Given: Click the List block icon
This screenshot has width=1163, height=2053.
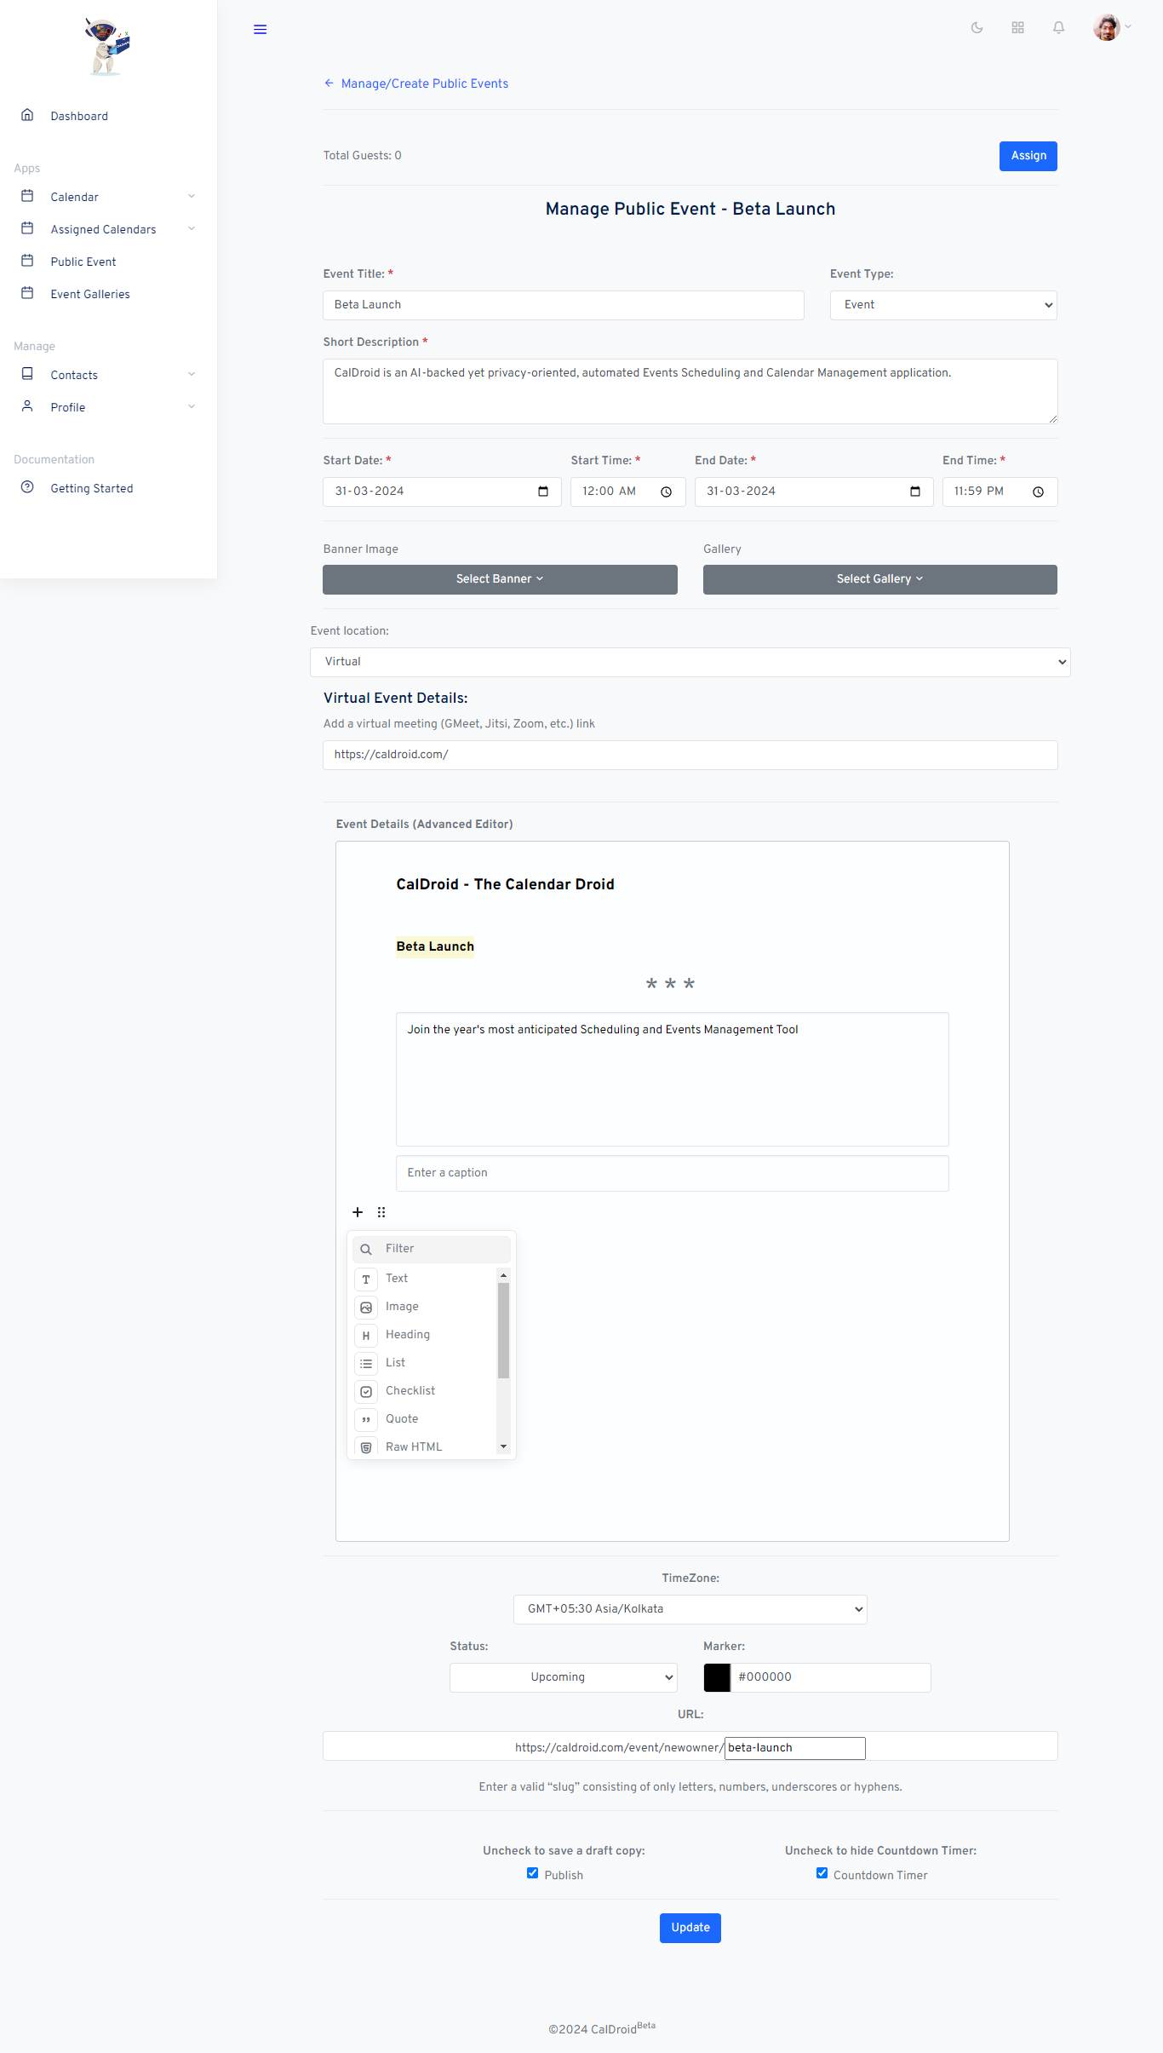Looking at the screenshot, I should tap(366, 1364).
